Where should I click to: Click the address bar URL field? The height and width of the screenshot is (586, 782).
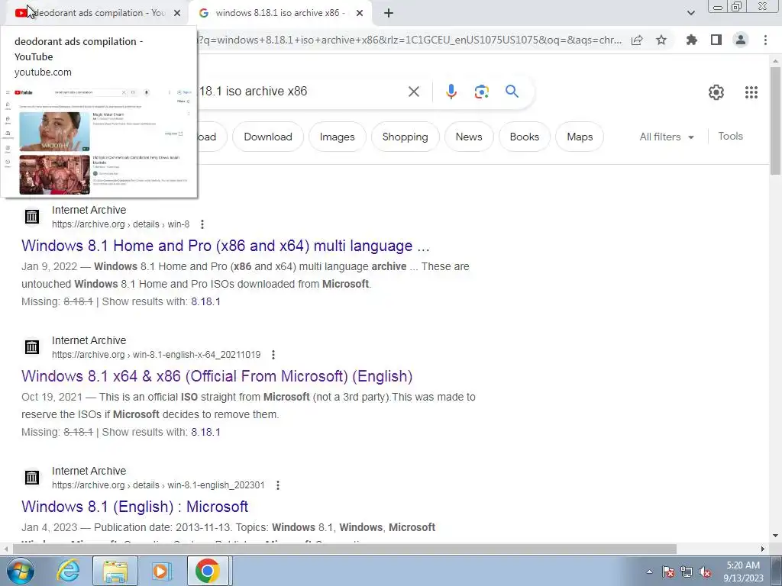tap(409, 40)
